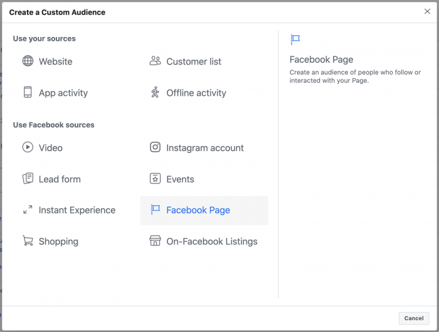This screenshot has height=332, width=439.
Task: Click the 'Create a Custom Audience' title
Action: (57, 13)
